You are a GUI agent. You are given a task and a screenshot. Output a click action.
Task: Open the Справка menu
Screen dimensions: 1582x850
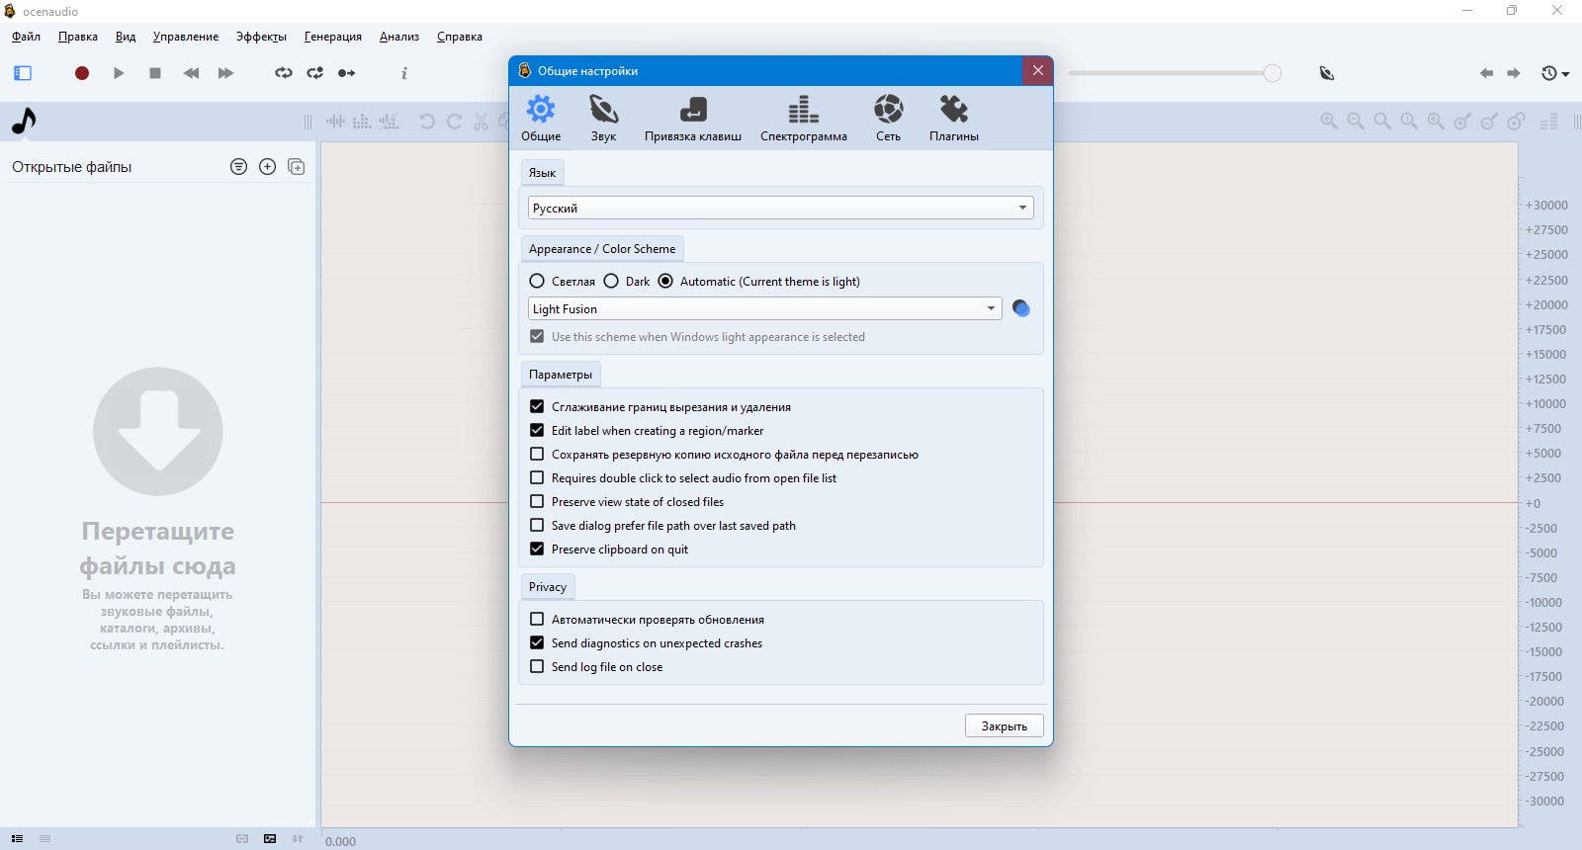tap(460, 37)
